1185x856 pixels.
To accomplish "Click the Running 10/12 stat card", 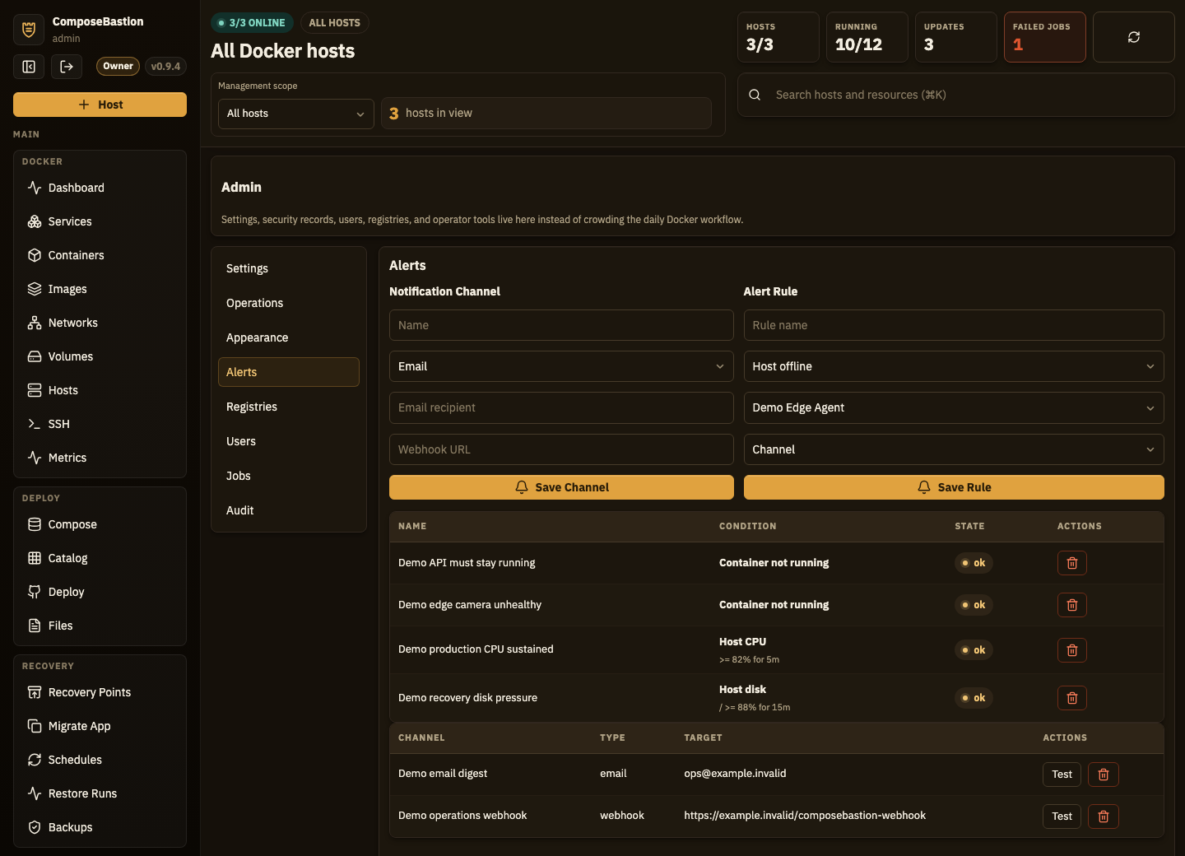I will [x=867, y=37].
